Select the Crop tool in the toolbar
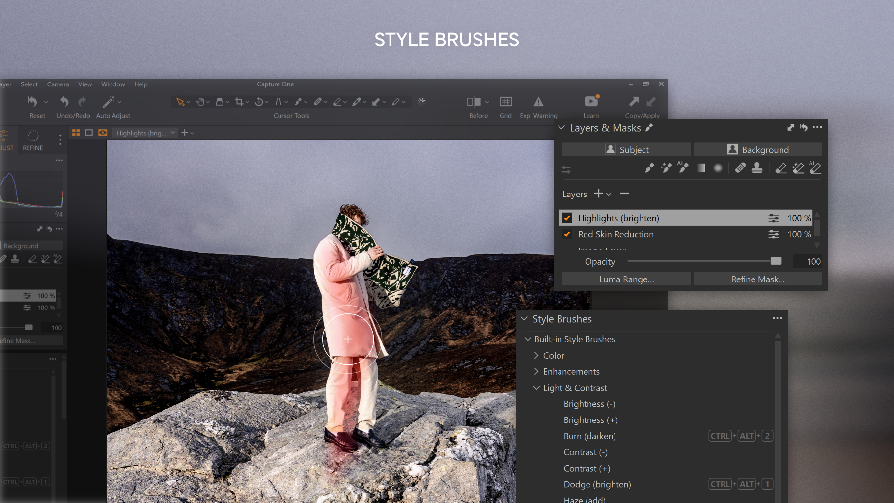This screenshot has width=894, height=503. pyautogui.click(x=239, y=101)
